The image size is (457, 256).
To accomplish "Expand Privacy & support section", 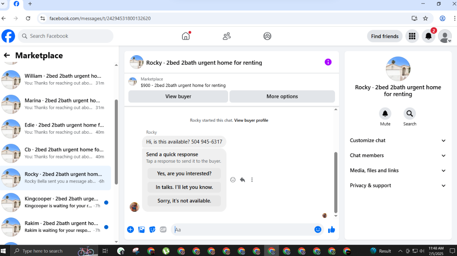I will click(x=398, y=185).
